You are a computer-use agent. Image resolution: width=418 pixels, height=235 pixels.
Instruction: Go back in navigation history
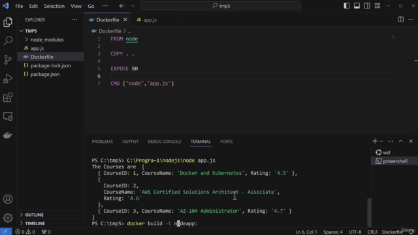coord(121,6)
